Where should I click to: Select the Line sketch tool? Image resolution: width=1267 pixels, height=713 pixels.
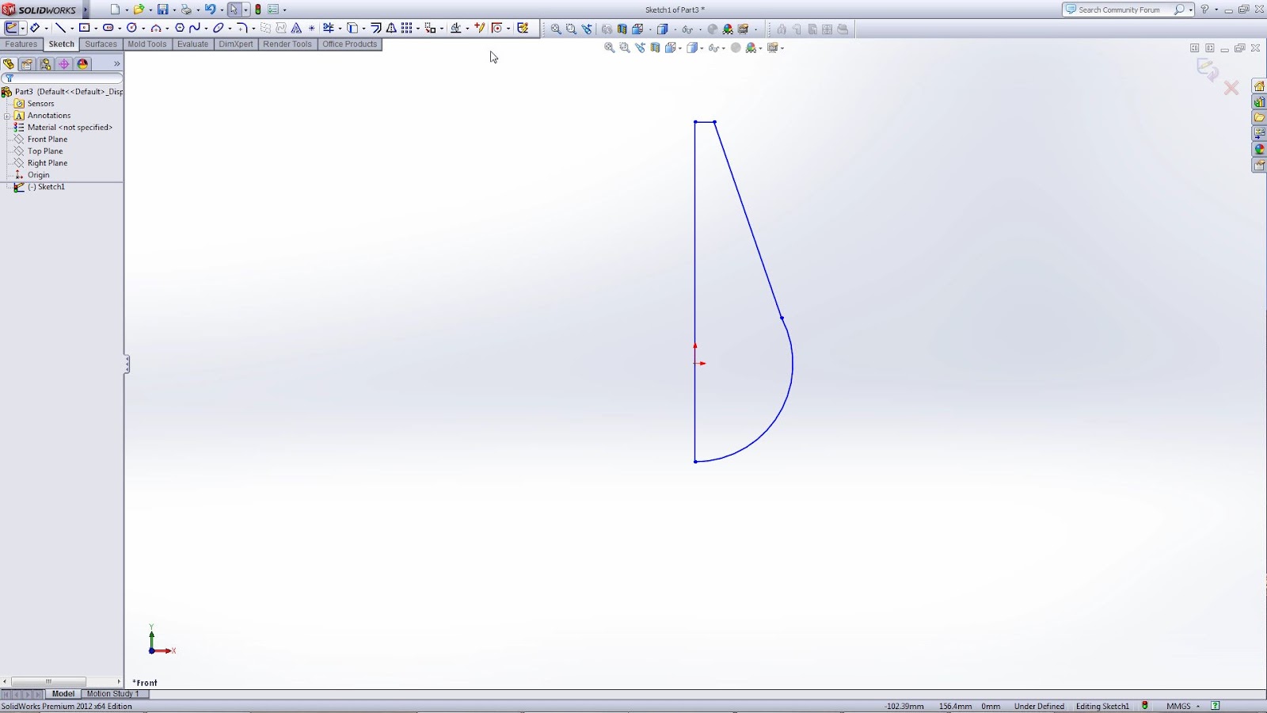tap(62, 29)
